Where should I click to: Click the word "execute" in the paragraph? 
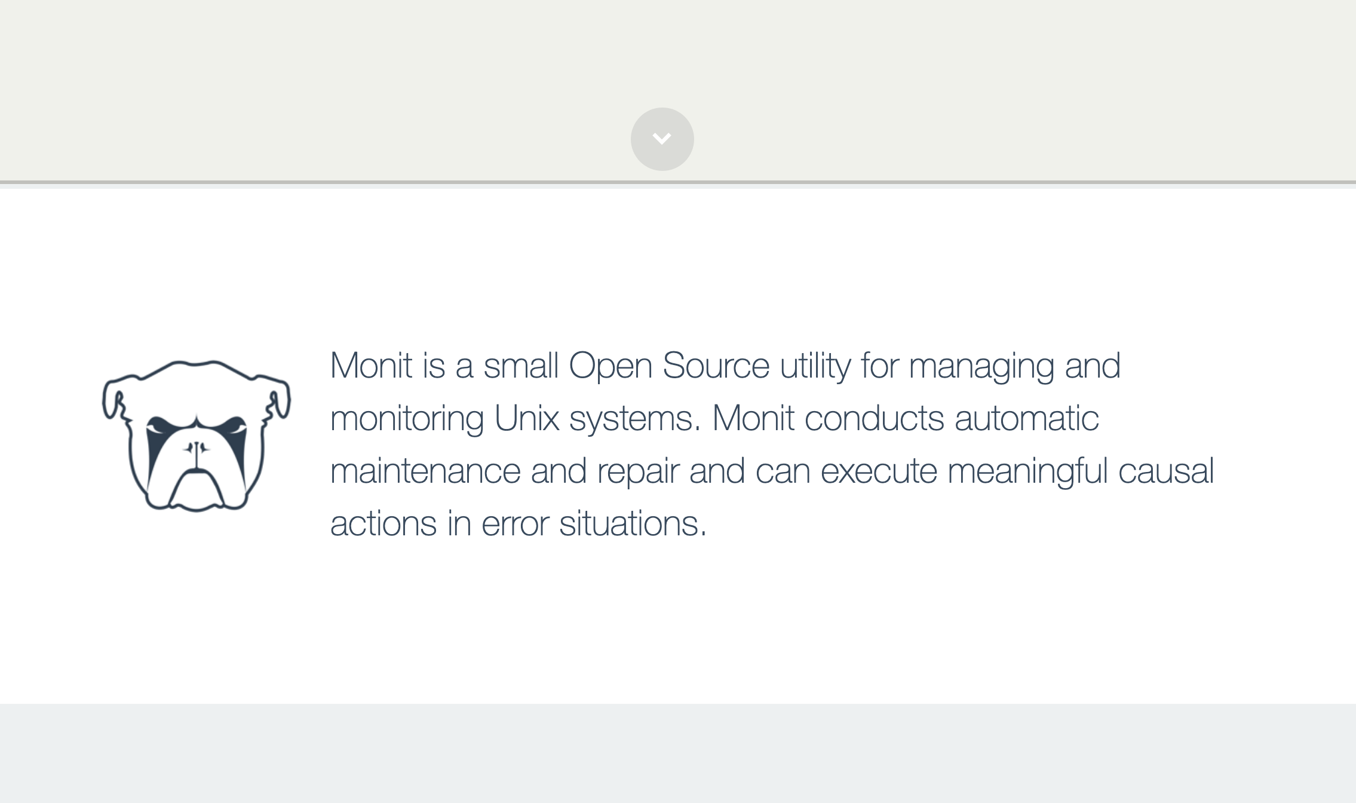(x=879, y=471)
